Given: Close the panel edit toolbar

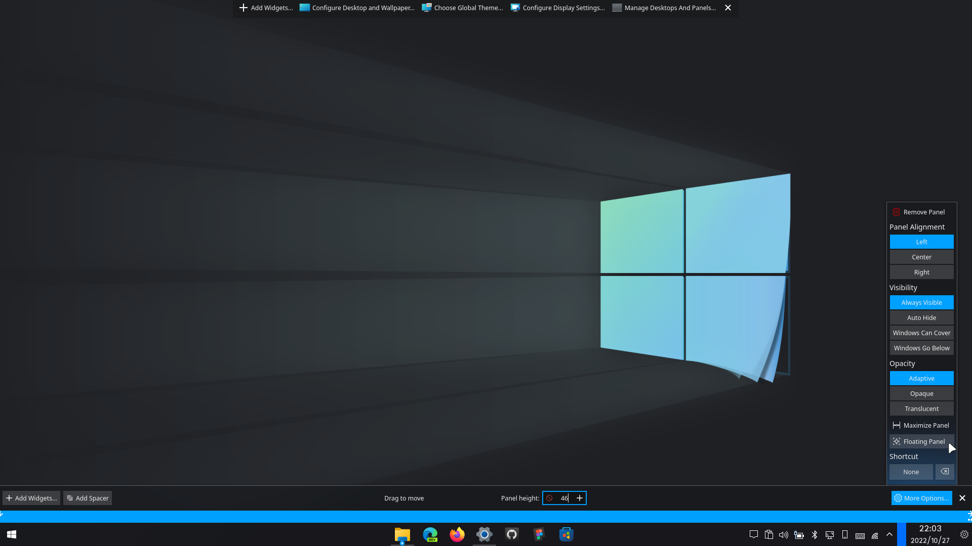Looking at the screenshot, I should [962, 498].
